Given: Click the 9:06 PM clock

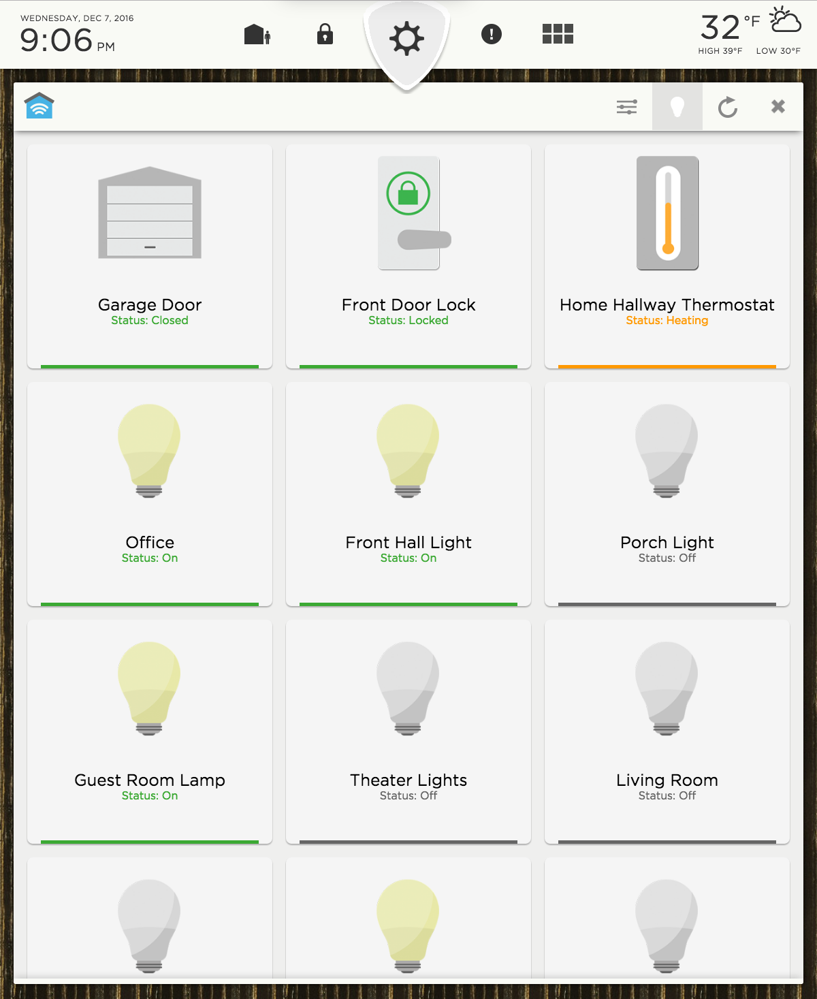Looking at the screenshot, I should (67, 40).
